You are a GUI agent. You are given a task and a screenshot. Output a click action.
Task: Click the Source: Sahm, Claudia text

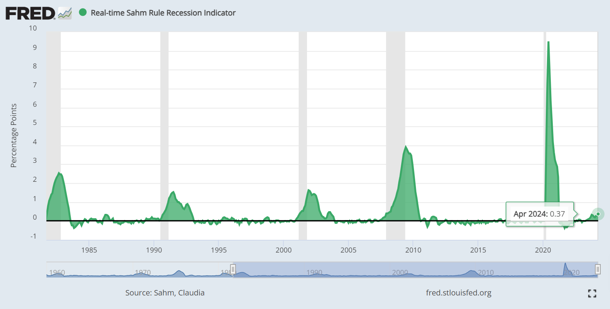(x=165, y=293)
